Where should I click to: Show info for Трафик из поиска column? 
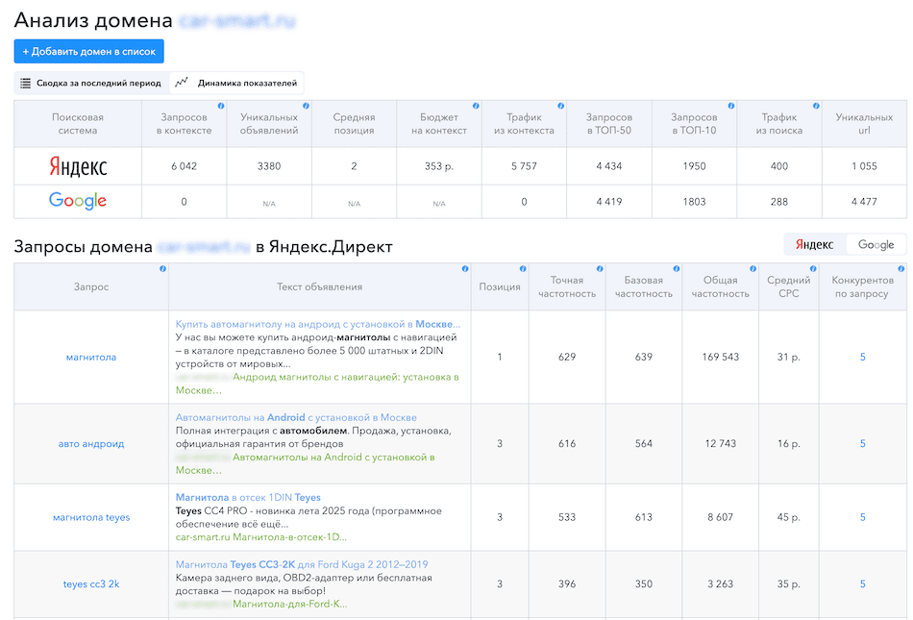pyautogui.click(x=816, y=106)
